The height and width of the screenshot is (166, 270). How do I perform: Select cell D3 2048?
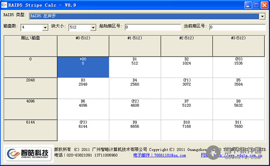coord(83,88)
